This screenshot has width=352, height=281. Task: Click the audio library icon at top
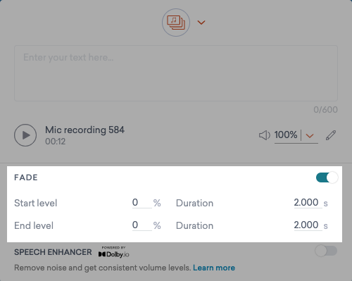point(176,23)
